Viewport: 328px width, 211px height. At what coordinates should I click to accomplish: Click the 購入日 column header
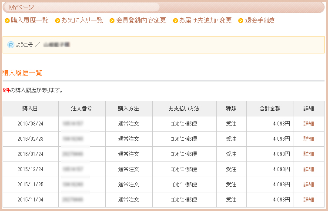pyautogui.click(x=30, y=109)
